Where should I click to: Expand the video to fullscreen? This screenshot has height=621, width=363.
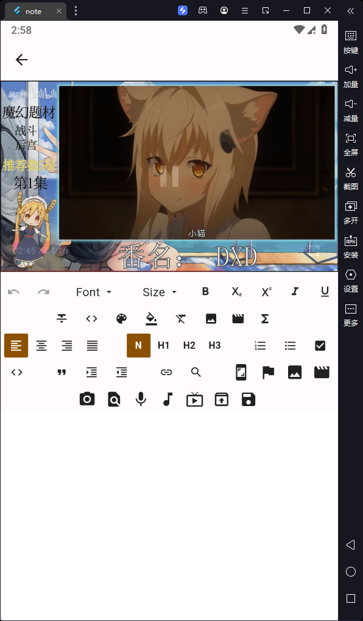coord(314,250)
